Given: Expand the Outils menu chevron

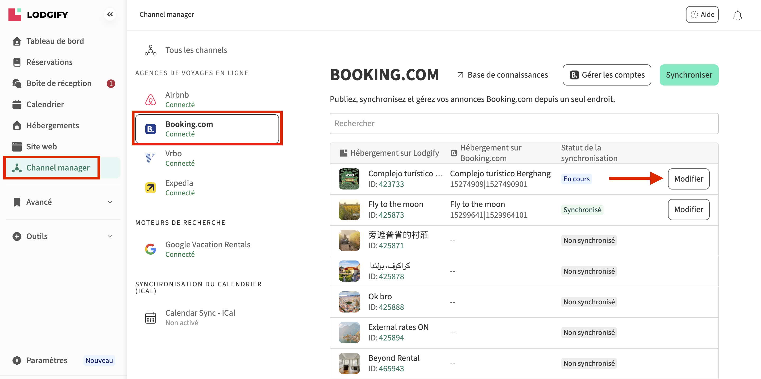Looking at the screenshot, I should 110,236.
